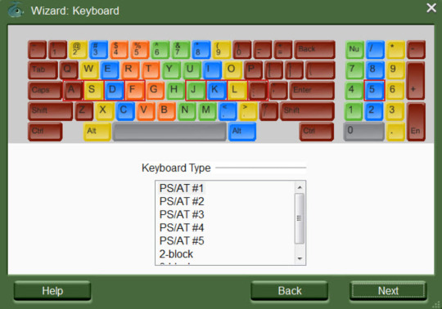Viewport: 442px width, 309px height.
Task: Click the numpad 5 key
Action: tap(374, 91)
